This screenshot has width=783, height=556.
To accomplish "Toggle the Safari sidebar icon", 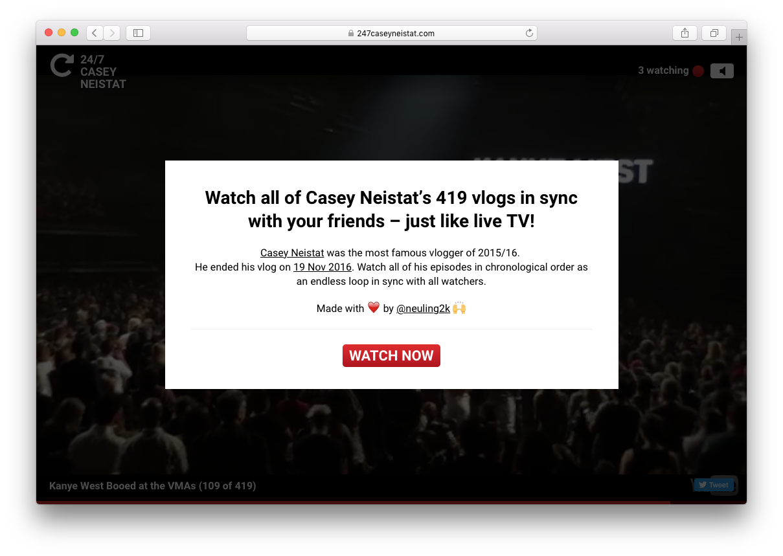I will 138,33.
